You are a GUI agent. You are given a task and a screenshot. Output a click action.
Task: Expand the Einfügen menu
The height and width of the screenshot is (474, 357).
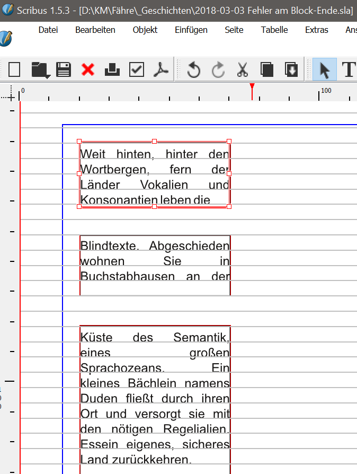click(191, 30)
